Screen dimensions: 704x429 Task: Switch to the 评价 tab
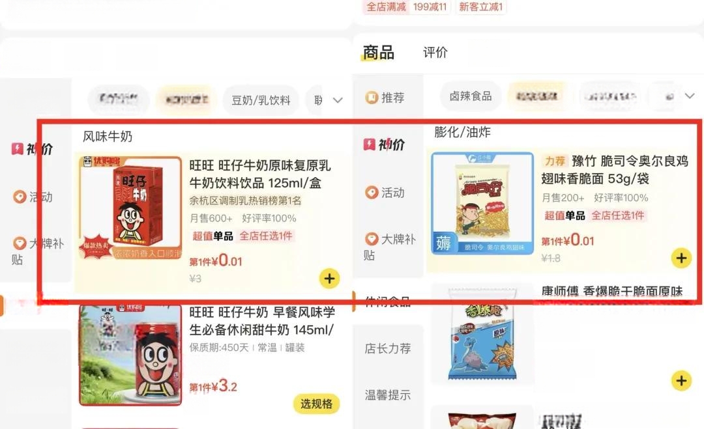[435, 53]
